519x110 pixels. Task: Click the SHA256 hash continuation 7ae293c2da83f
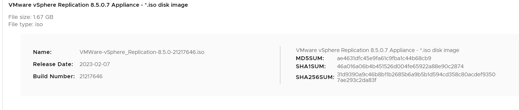[x=356, y=80]
